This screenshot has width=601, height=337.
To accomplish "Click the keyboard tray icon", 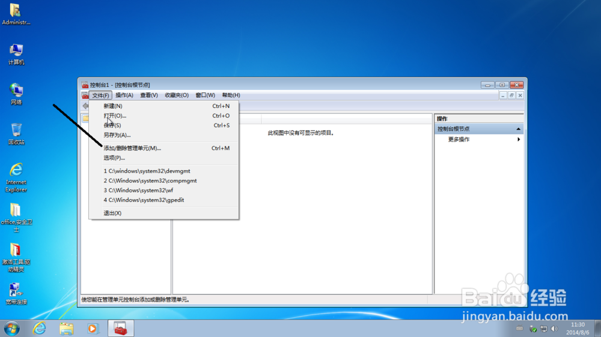I will tap(519, 328).
